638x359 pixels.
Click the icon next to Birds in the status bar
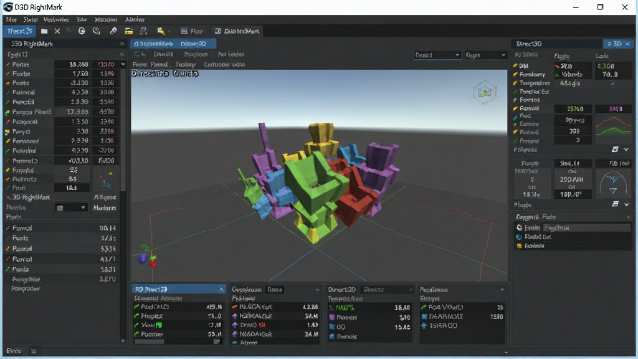(34, 350)
